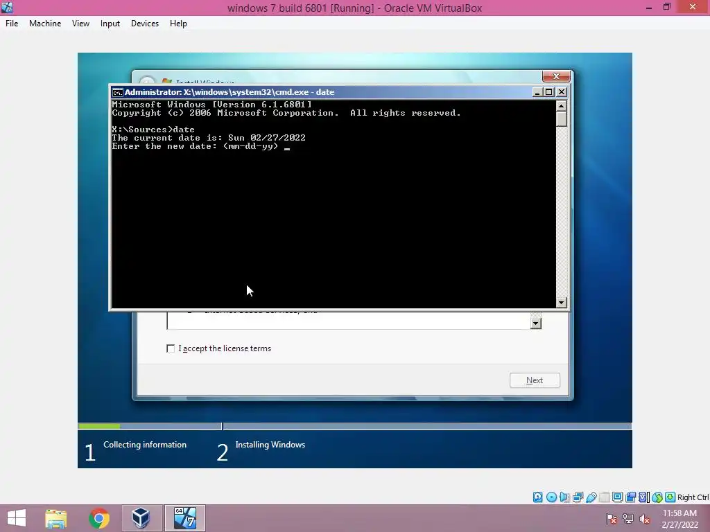Viewport: 710px width, 532px height.
Task: Maximize the cmd.exe window
Action: point(549,92)
